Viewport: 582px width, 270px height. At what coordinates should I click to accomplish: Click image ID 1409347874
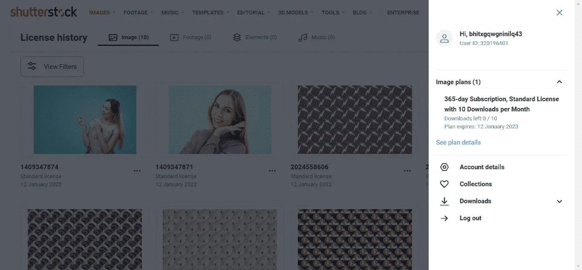click(x=39, y=167)
